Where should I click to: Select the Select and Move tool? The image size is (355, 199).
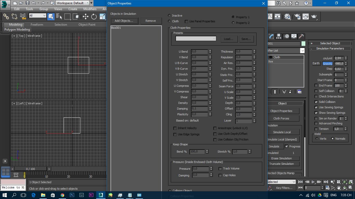(x=86, y=16)
